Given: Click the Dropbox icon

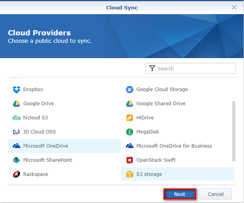Looking at the screenshot, I should click(x=16, y=90).
